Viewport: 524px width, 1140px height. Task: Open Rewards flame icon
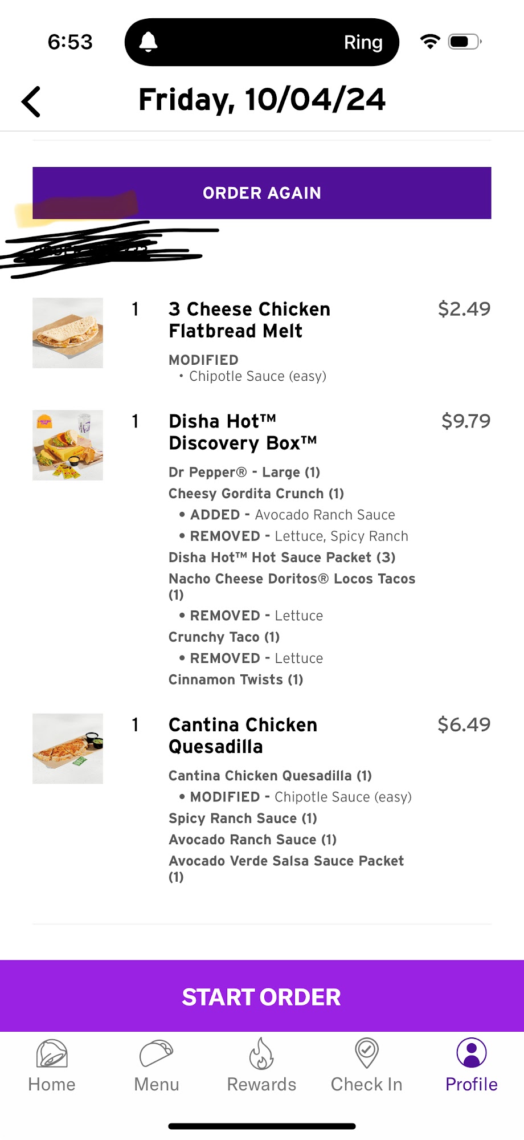pyautogui.click(x=261, y=1053)
